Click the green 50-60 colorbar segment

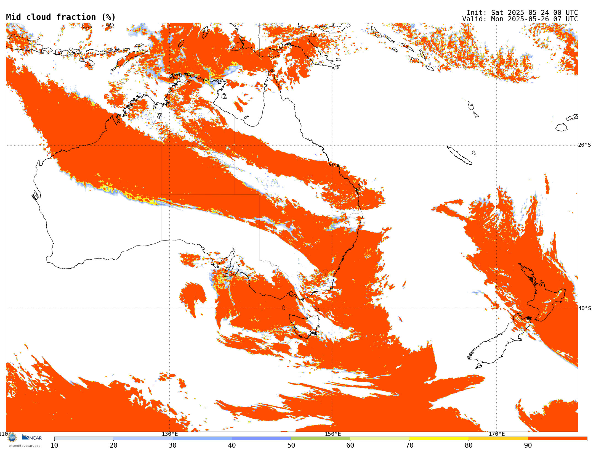(321, 439)
